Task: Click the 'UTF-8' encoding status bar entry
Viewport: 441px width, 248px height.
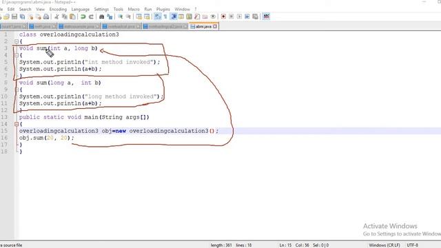Action: 412,245
